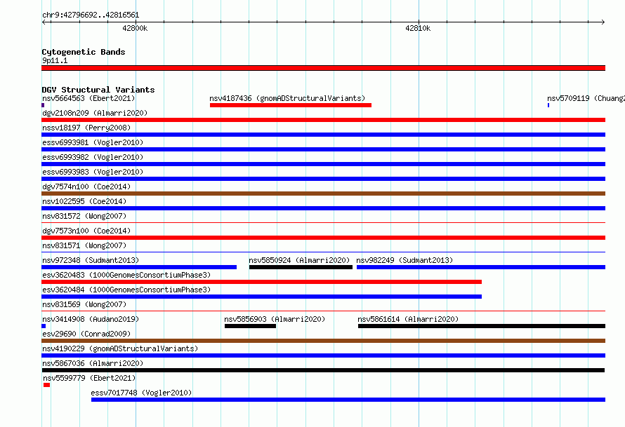Click the Cytogenetic Bands track title
625x427 pixels.
point(84,52)
